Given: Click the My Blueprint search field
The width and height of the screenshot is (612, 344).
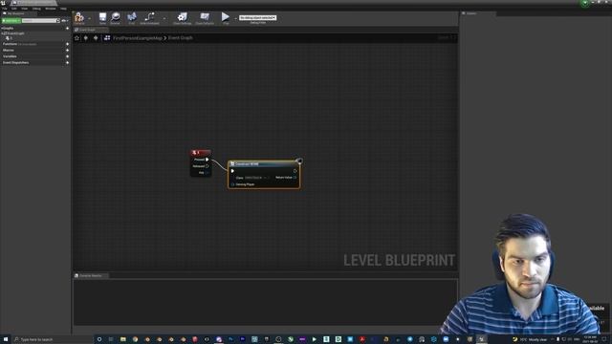Looking at the screenshot, I should tap(40, 21).
